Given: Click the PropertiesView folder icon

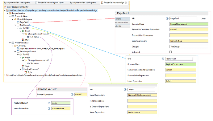Looking at the screenshot, I should coord(10,13).
